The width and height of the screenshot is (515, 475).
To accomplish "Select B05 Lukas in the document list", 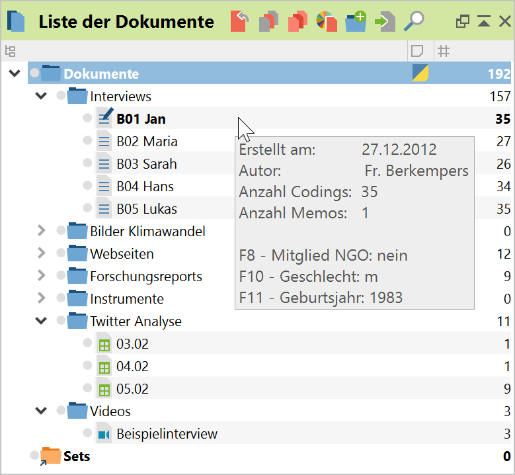I will 147,209.
